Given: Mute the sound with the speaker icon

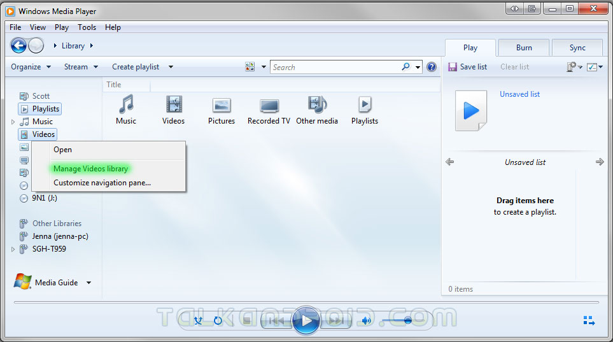Looking at the screenshot, I should [x=366, y=321].
